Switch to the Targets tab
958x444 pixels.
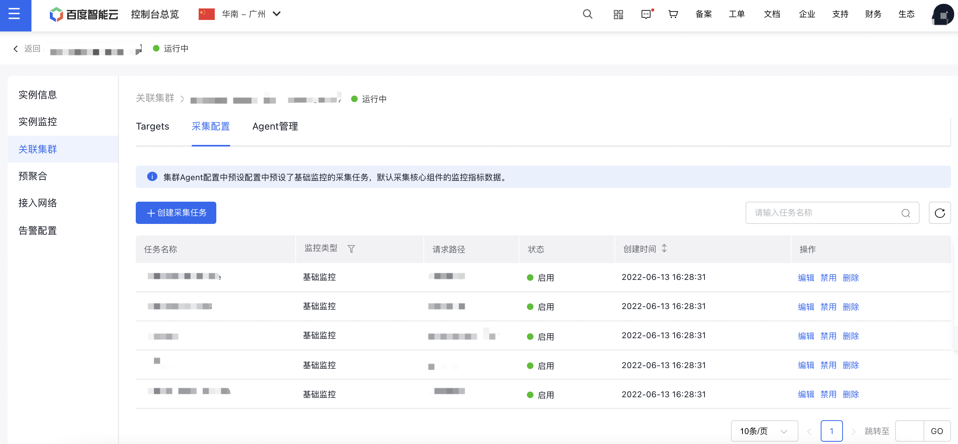click(x=152, y=126)
